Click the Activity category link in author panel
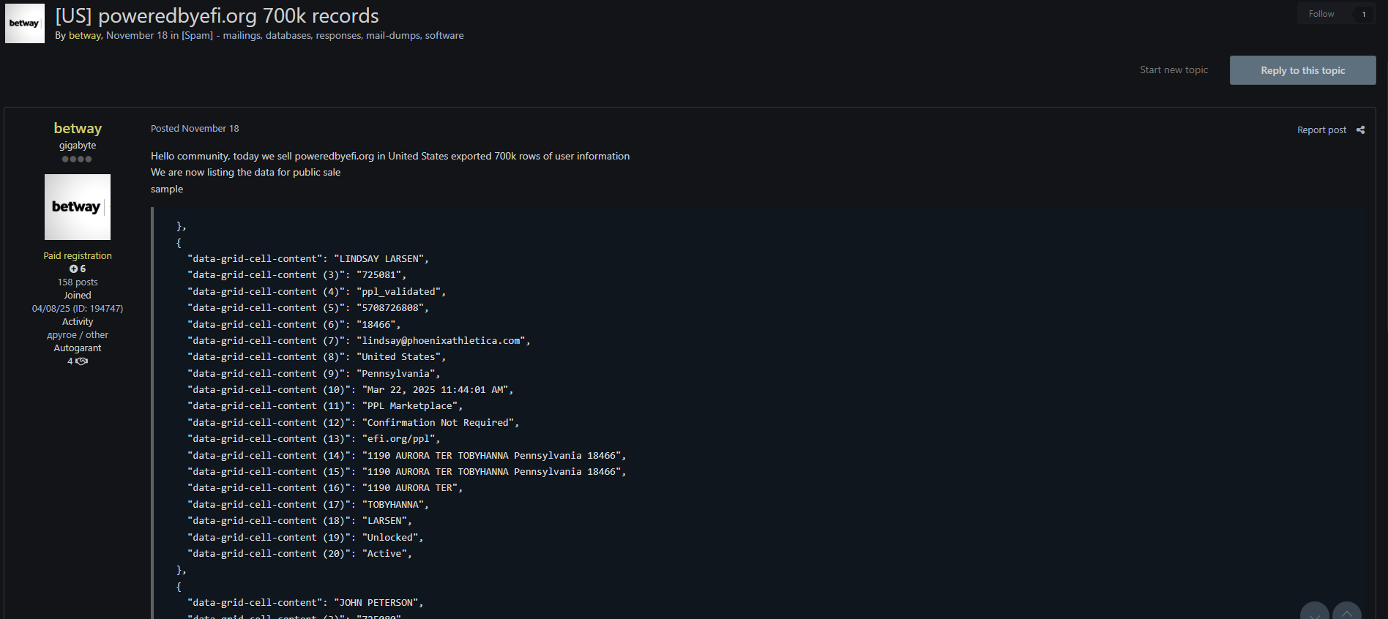The width and height of the screenshot is (1388, 619). tap(78, 335)
